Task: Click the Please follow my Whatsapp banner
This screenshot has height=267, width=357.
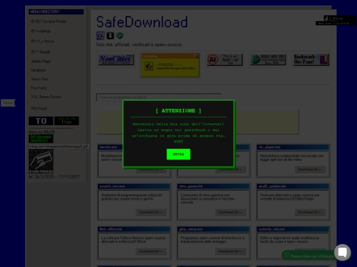Action: click(x=308, y=256)
